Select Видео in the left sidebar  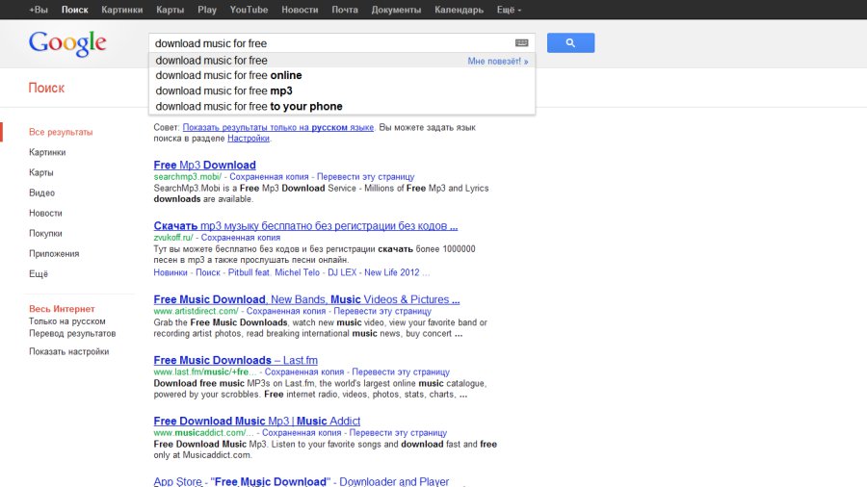point(41,192)
